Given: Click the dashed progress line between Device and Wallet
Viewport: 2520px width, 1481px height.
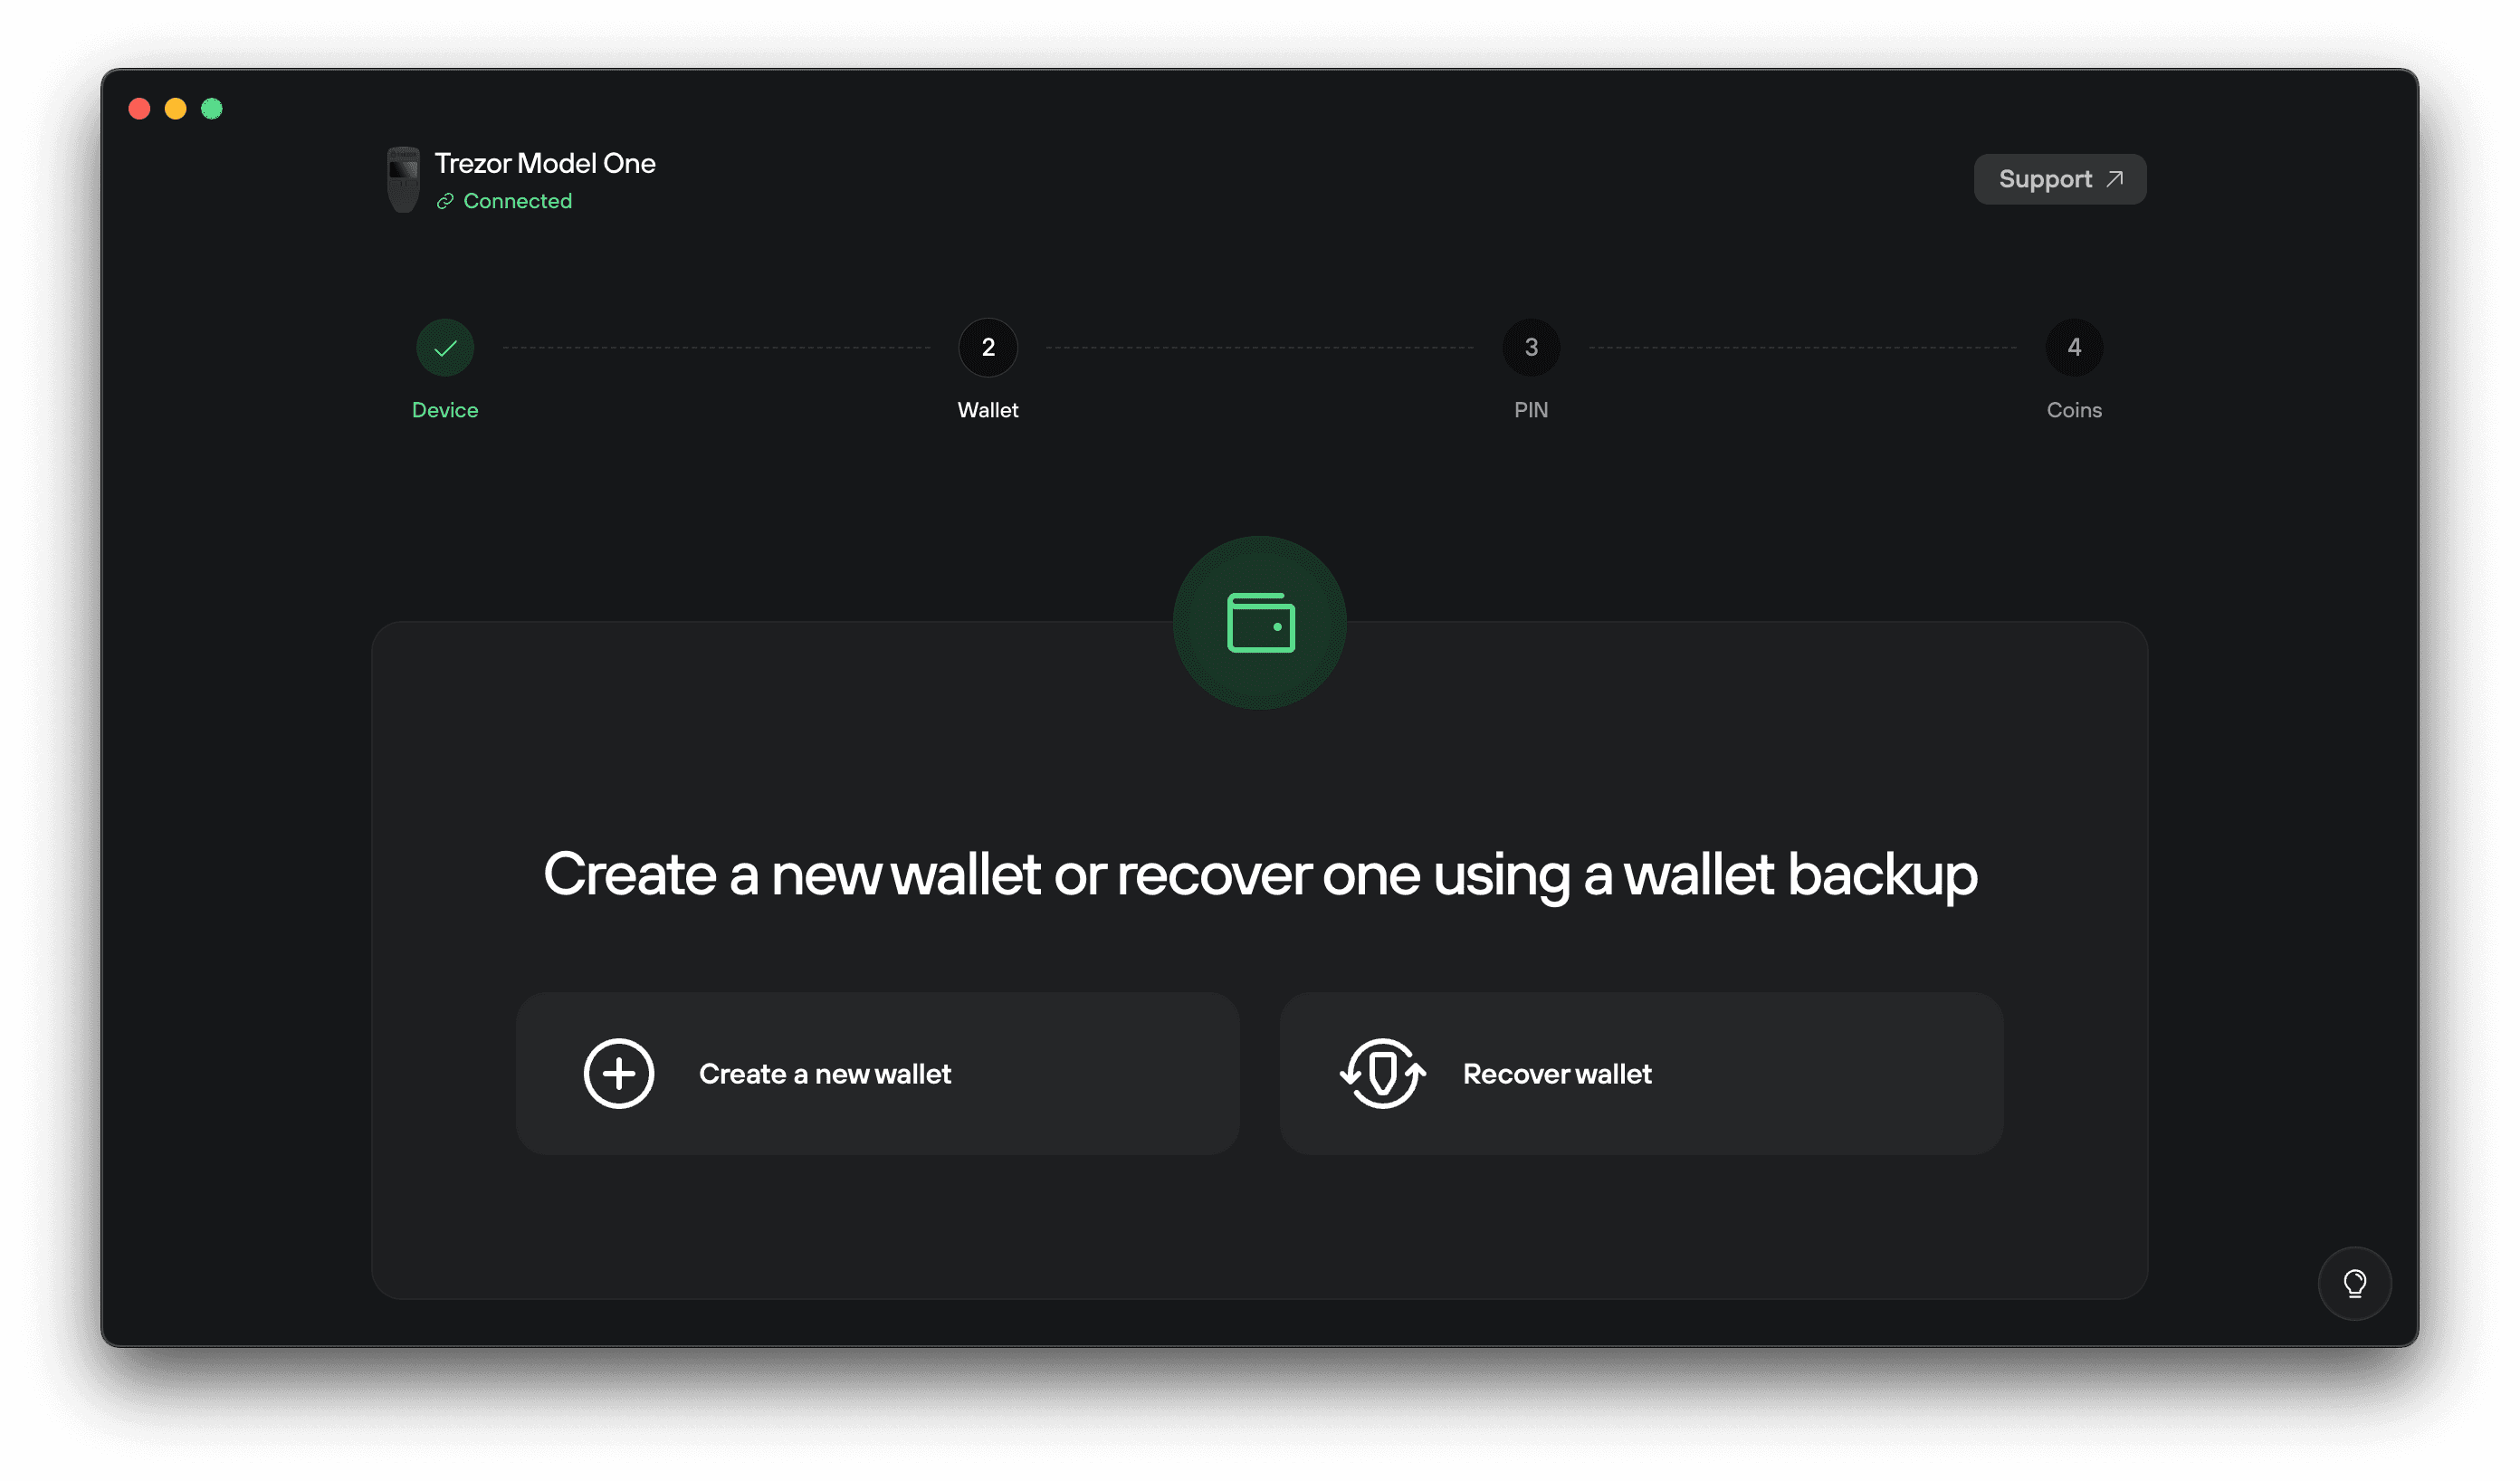Looking at the screenshot, I should coord(716,347).
